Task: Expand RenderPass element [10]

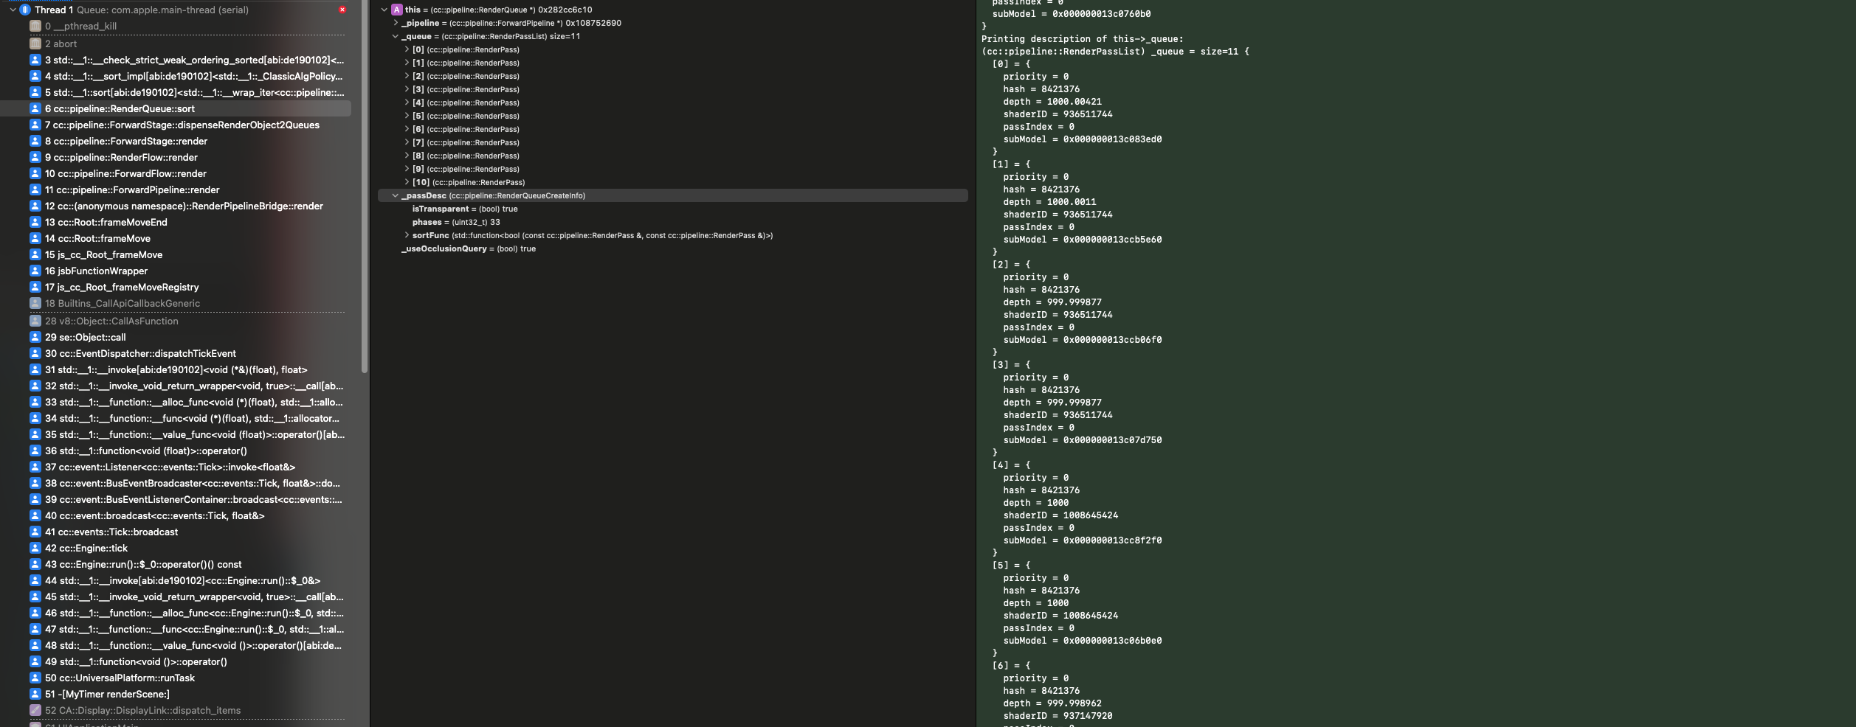Action: tap(407, 182)
